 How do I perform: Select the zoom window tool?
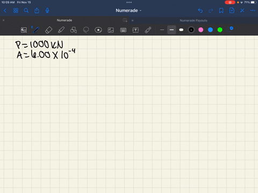click(24, 30)
